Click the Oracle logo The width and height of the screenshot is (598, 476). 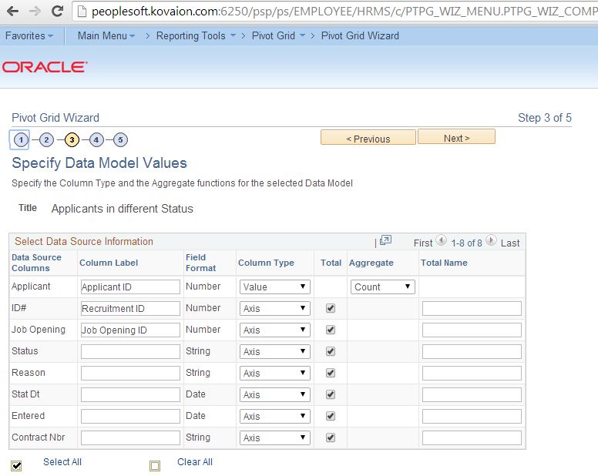click(45, 67)
